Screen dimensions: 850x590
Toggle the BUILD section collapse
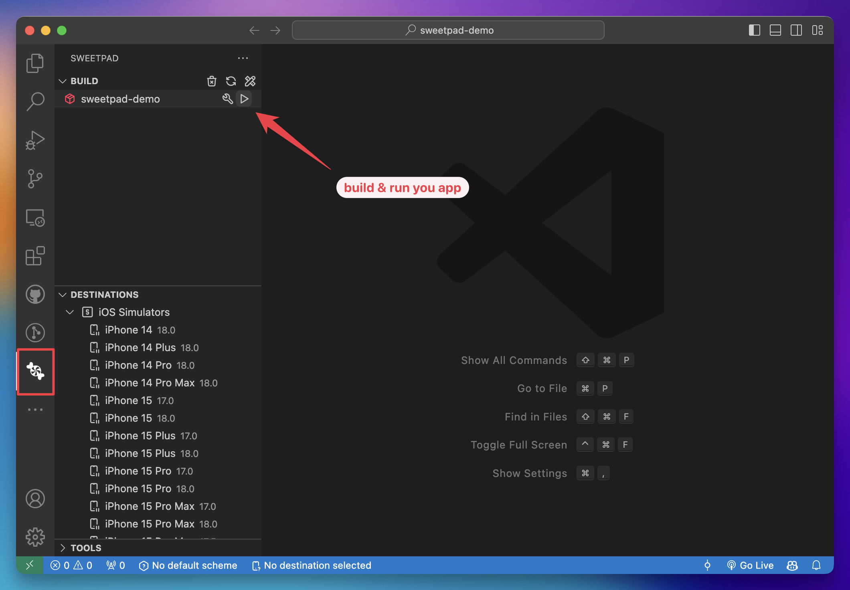pos(62,80)
